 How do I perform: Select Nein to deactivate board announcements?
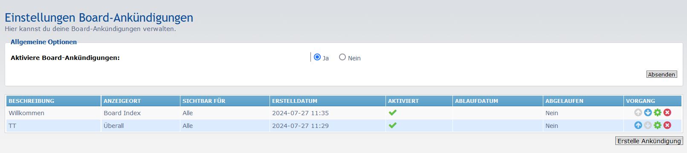pos(342,57)
